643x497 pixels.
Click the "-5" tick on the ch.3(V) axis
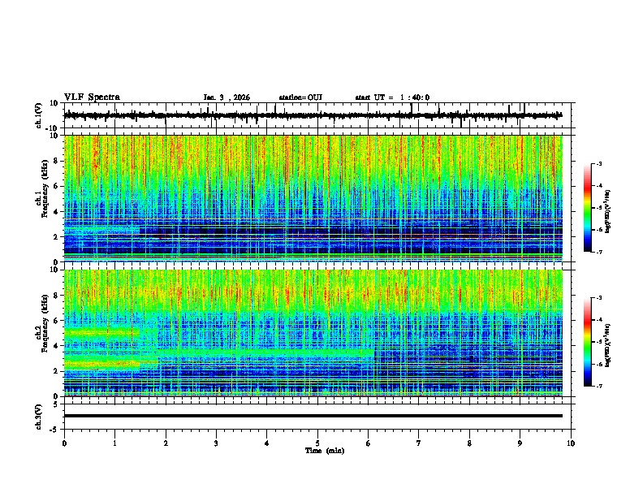click(54, 430)
